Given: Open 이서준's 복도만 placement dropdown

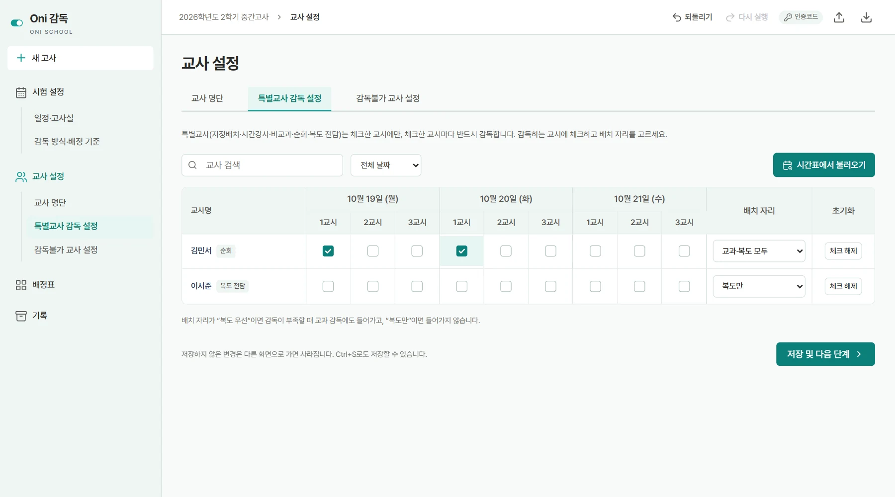Looking at the screenshot, I should coord(759,286).
